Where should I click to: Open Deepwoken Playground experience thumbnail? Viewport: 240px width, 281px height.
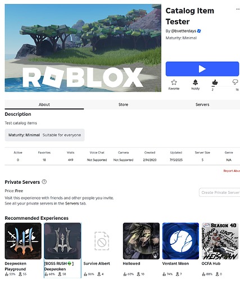tap(23, 241)
